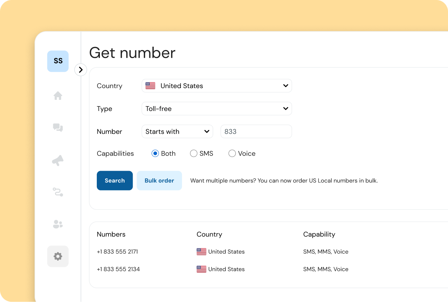Image resolution: width=448 pixels, height=302 pixels.
Task: Open the Country dropdown showing United States
Action: [x=217, y=85]
